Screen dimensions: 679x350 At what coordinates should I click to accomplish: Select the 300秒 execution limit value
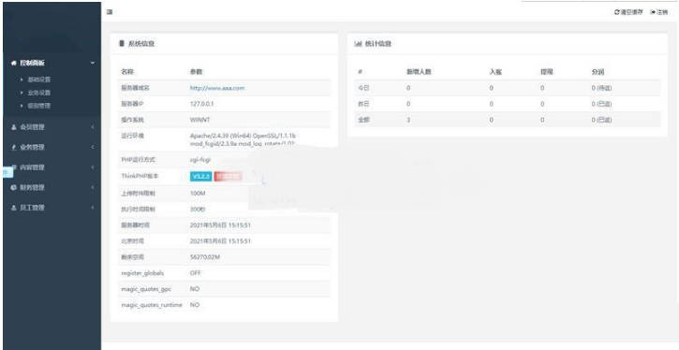click(197, 209)
